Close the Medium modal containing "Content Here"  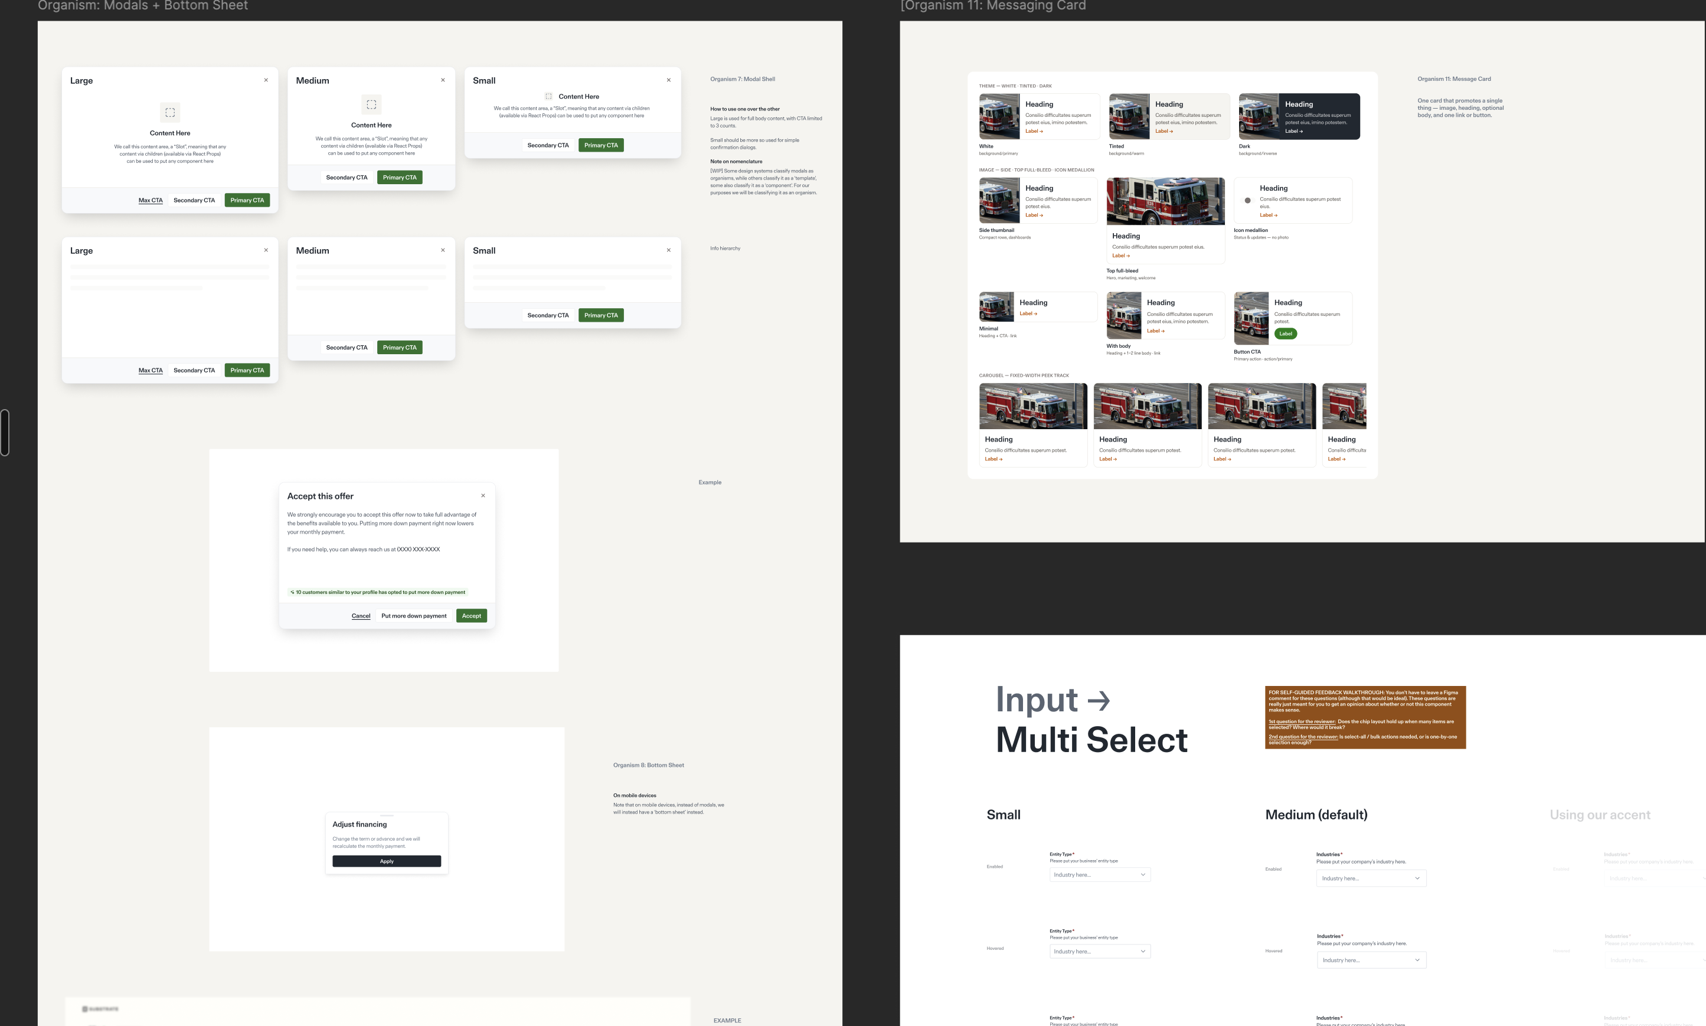(442, 80)
